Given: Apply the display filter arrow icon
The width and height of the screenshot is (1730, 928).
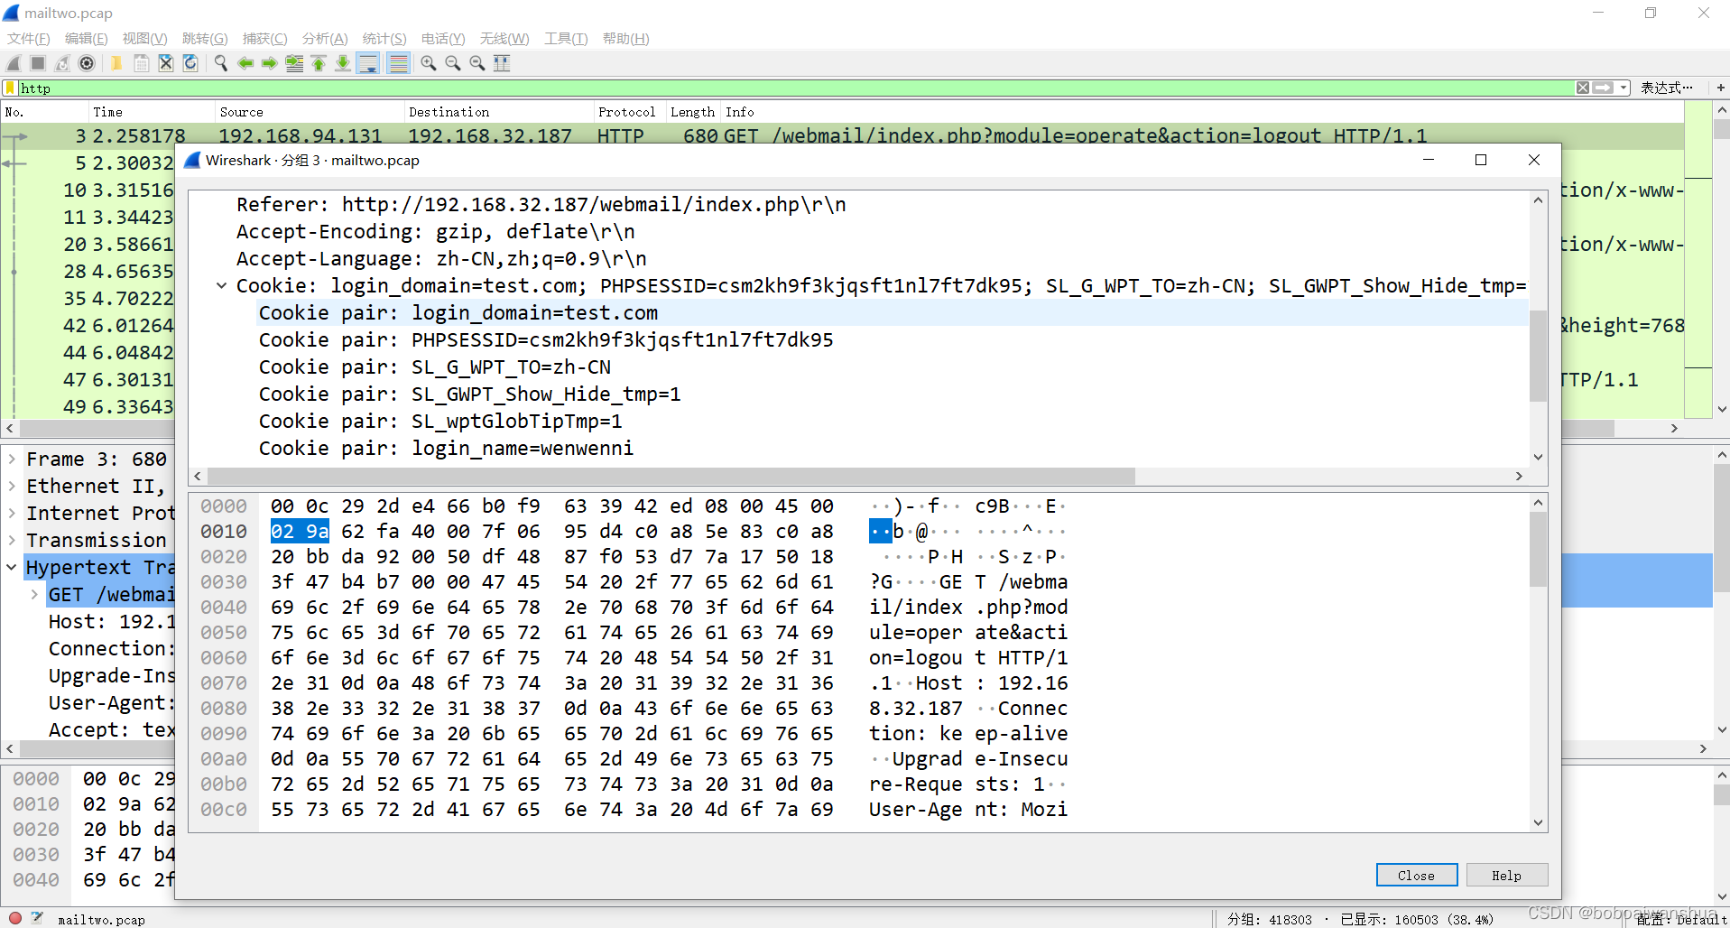Looking at the screenshot, I should tap(1603, 88).
